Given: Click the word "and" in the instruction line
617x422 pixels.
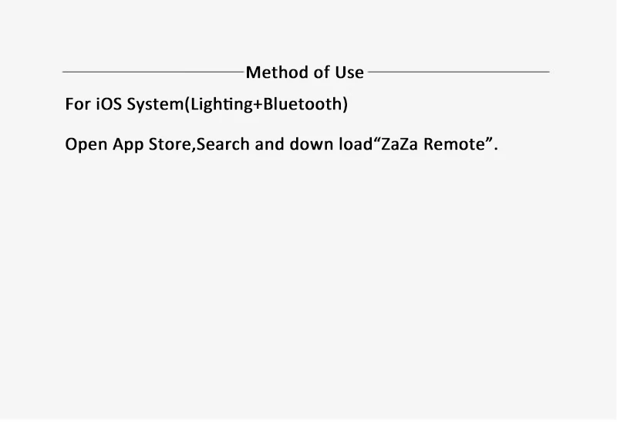Looking at the screenshot, I should pos(269,144).
